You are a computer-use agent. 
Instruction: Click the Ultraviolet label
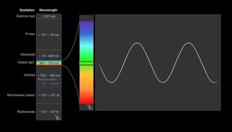point(28,55)
